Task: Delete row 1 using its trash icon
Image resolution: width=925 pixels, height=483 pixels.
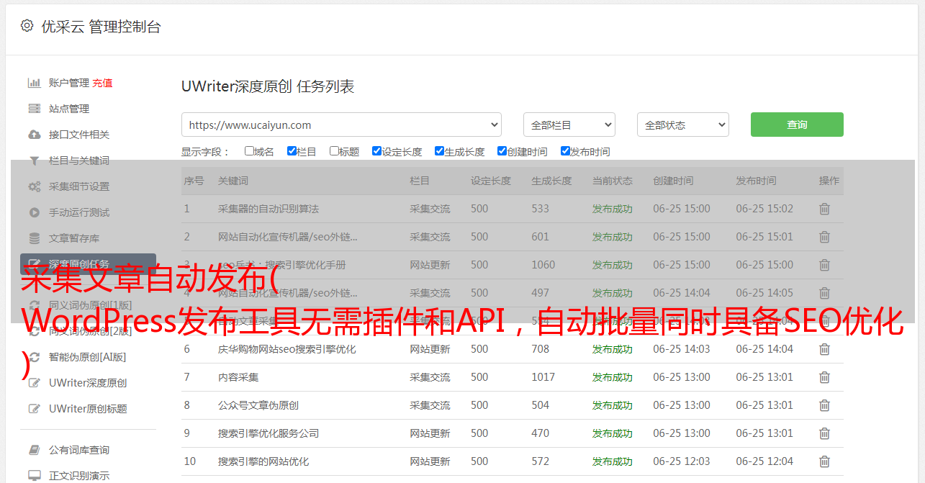Action: pyautogui.click(x=824, y=209)
